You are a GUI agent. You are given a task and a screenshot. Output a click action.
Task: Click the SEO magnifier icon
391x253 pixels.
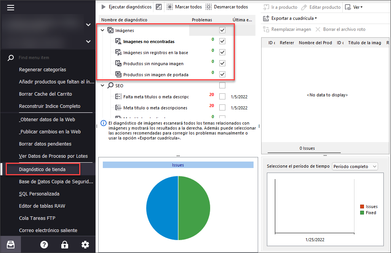pos(110,85)
